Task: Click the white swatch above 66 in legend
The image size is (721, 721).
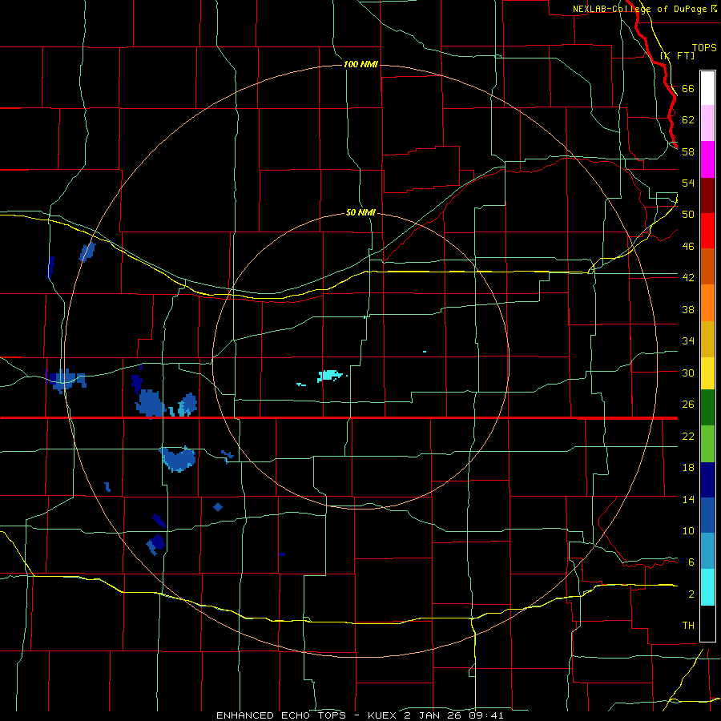Action: [x=707, y=88]
